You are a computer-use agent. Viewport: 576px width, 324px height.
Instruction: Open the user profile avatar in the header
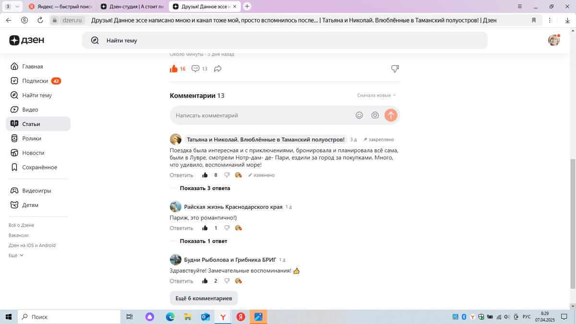tap(554, 40)
